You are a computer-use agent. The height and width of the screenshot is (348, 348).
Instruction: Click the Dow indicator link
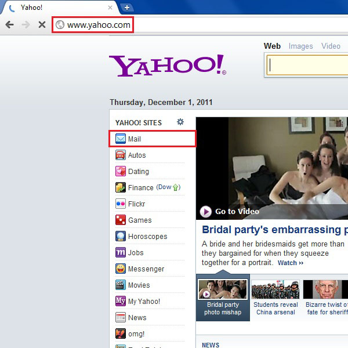coord(168,187)
